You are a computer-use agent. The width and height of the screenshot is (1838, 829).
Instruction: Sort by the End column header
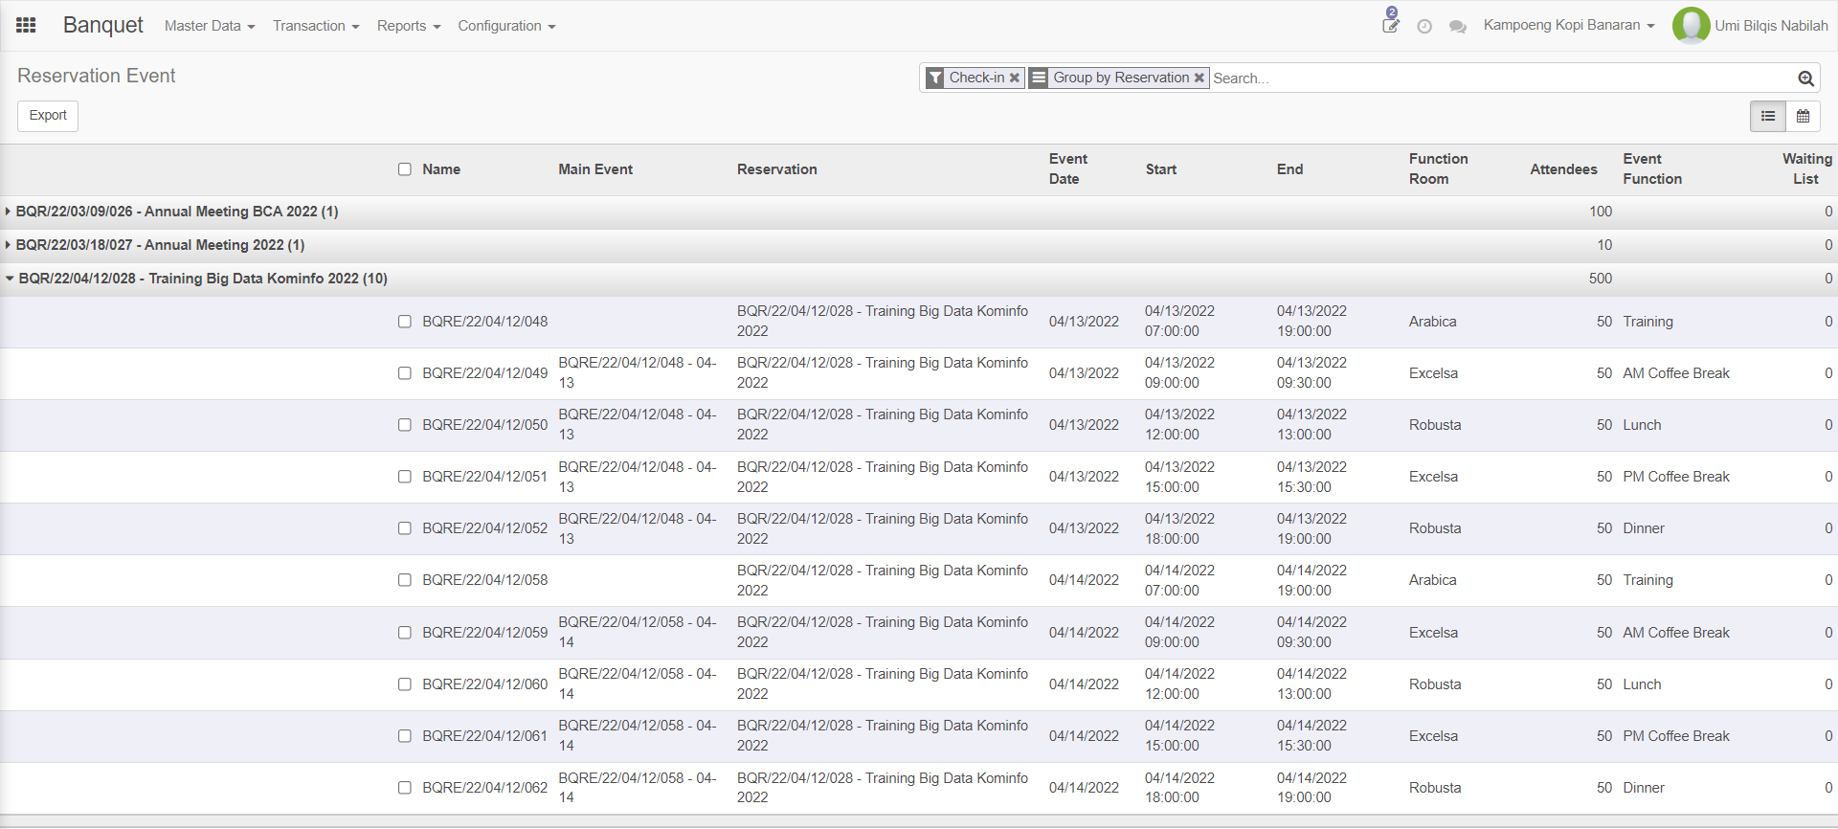click(x=1289, y=169)
